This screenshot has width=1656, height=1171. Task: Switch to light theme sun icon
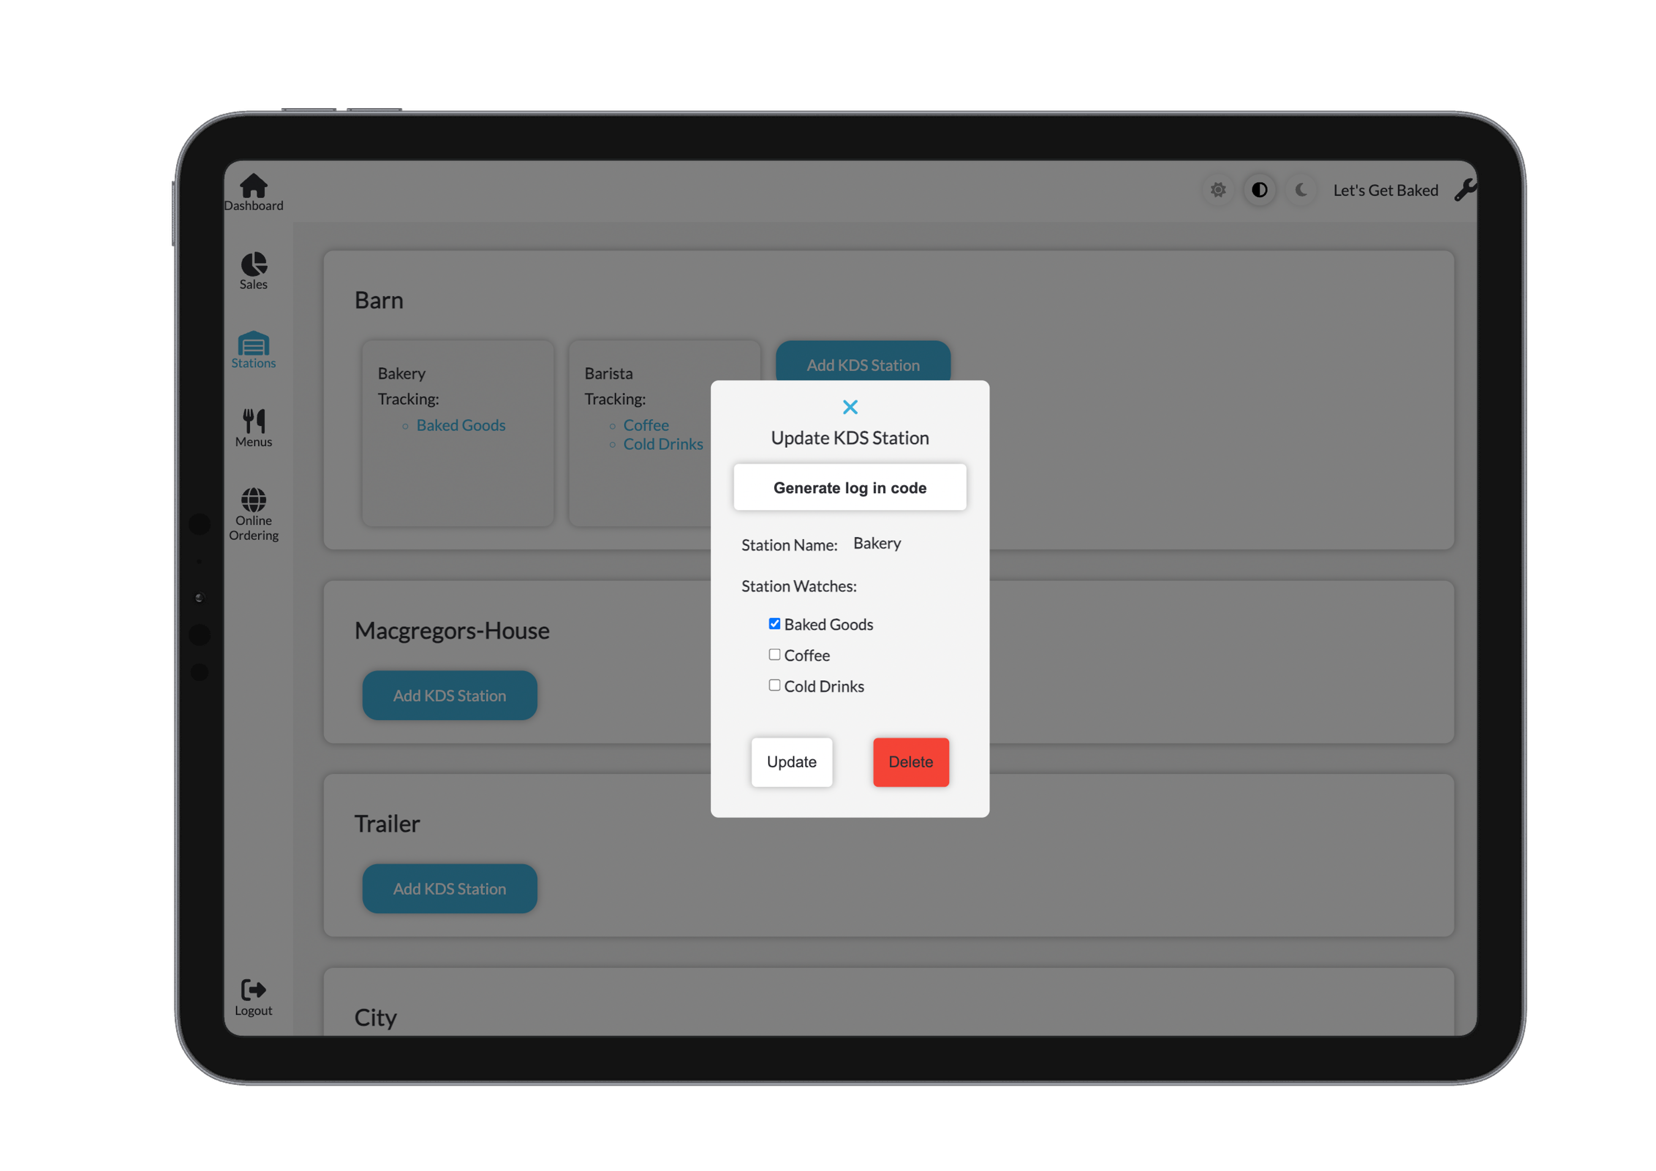coord(1217,190)
